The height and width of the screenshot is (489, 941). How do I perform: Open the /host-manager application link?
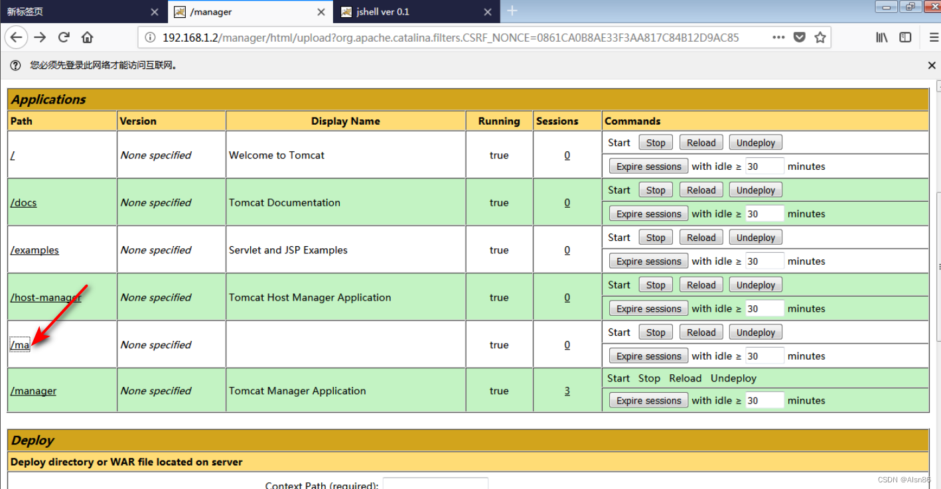pyautogui.click(x=46, y=297)
